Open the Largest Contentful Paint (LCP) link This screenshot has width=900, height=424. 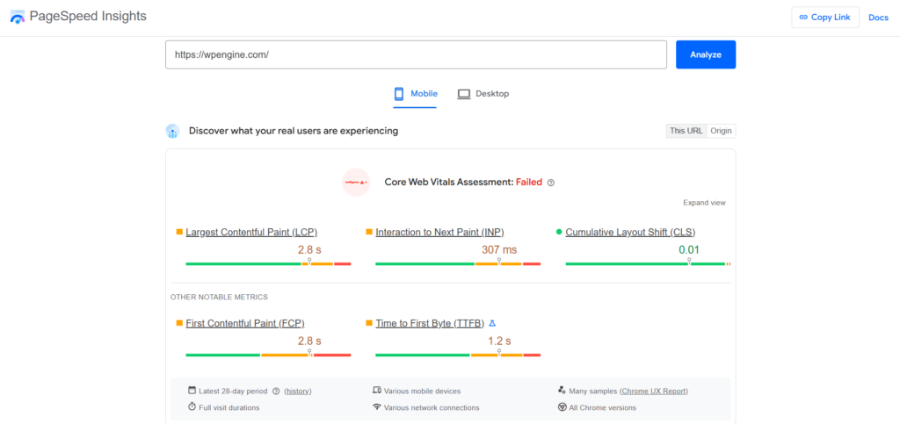click(251, 232)
